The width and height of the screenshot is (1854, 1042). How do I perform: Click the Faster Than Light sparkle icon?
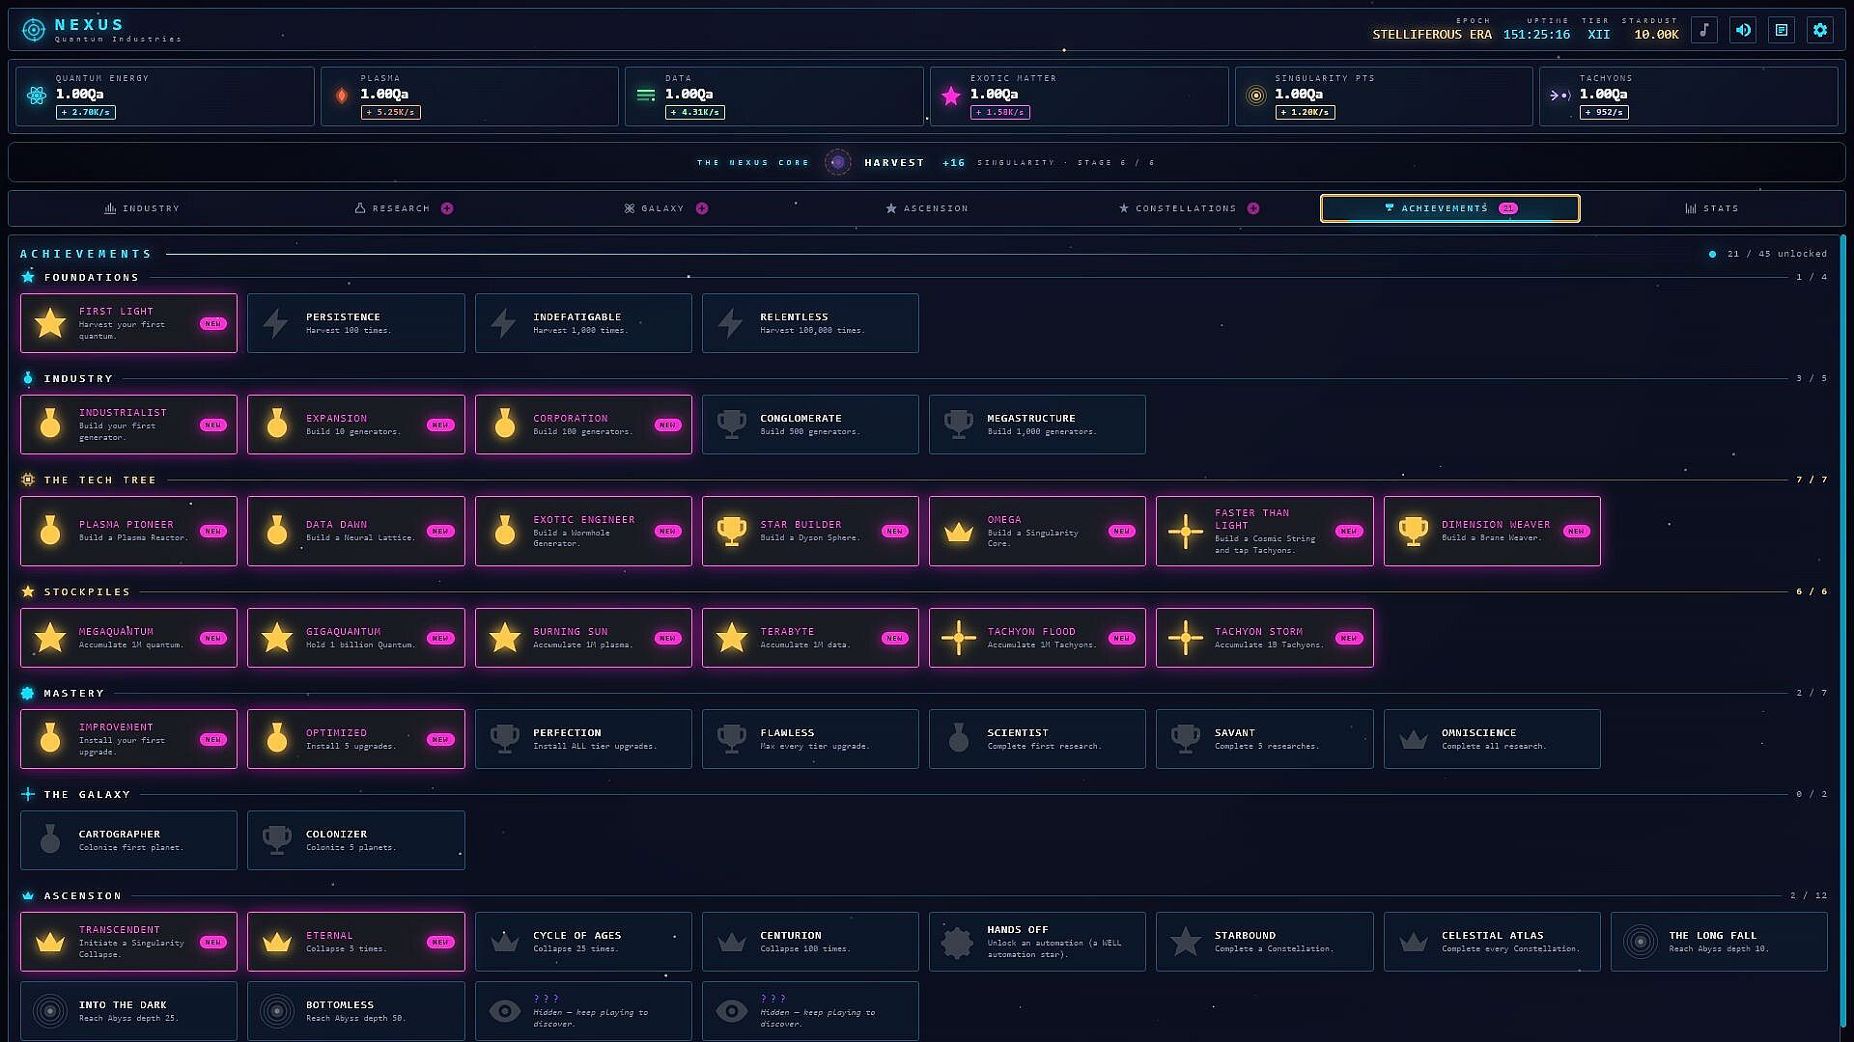click(x=1186, y=531)
